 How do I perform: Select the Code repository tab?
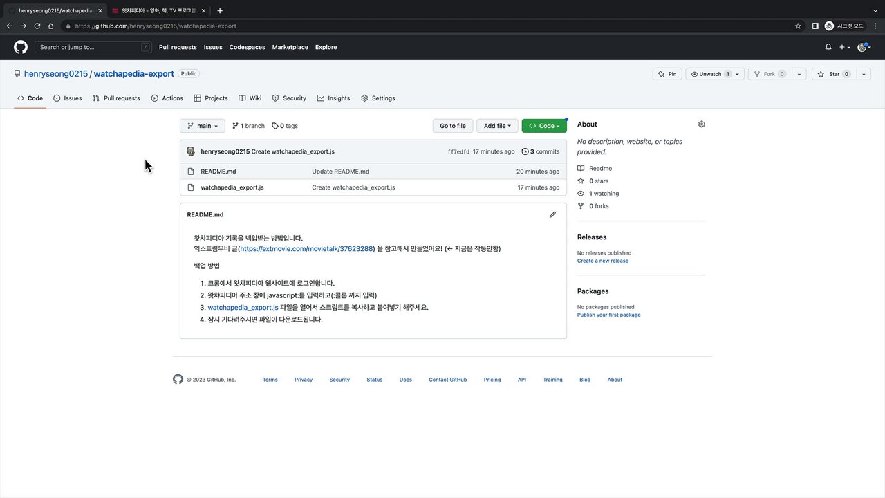pyautogui.click(x=30, y=98)
